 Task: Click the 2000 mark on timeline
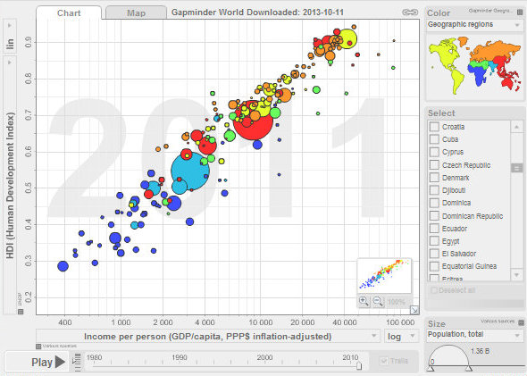click(x=265, y=358)
